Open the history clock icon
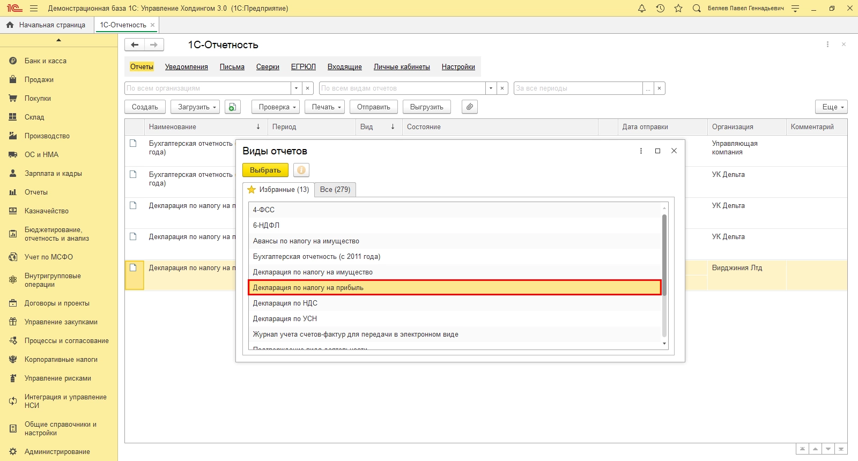Image resolution: width=858 pixels, height=461 pixels. [660, 8]
